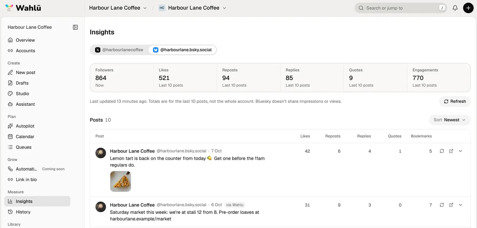Click the Replies 85 stat card
Viewport: 477px width, 228px height.
point(312,78)
